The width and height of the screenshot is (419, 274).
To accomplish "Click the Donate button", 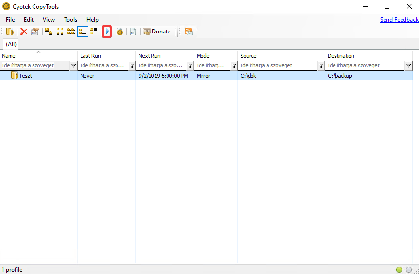I will point(157,32).
